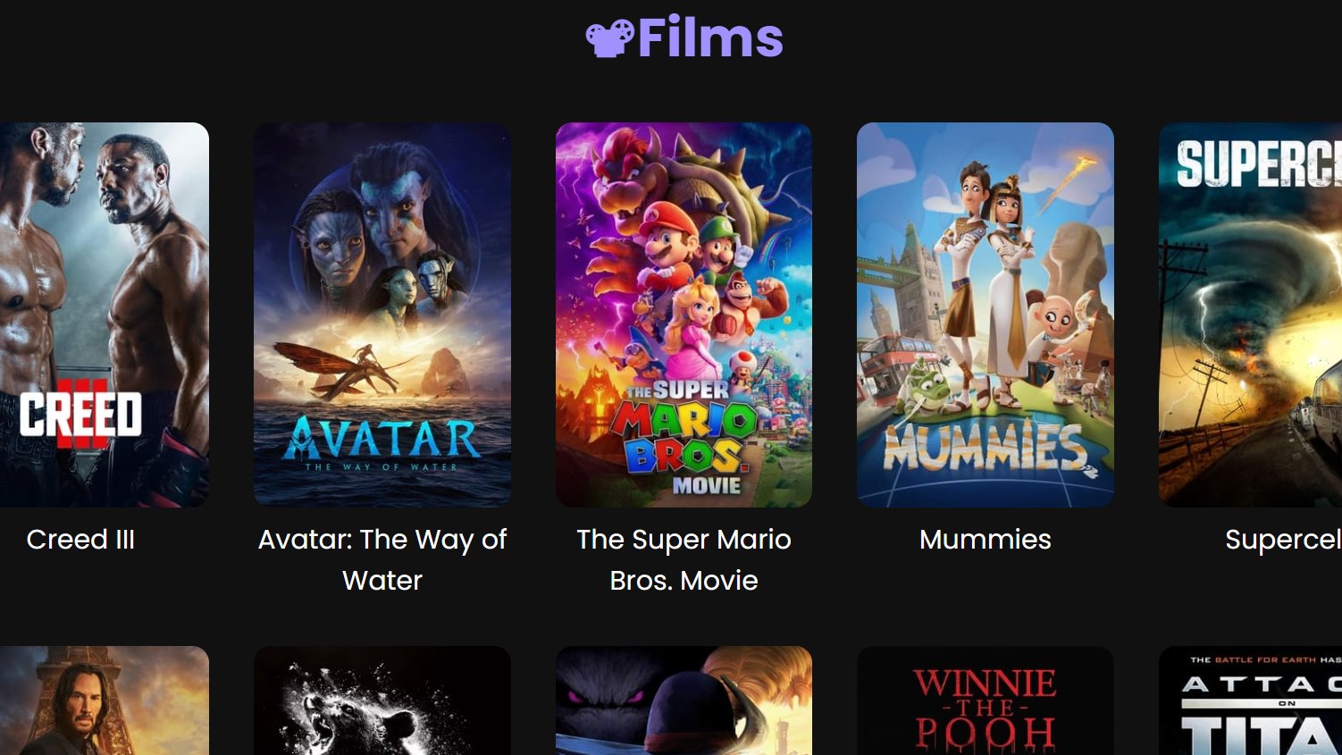Click the Films heading text

coord(710,38)
